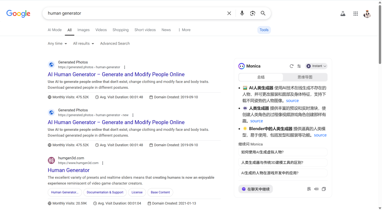Open source link for AI人类生成器 bullet
The image size is (382, 210).
(293, 101)
